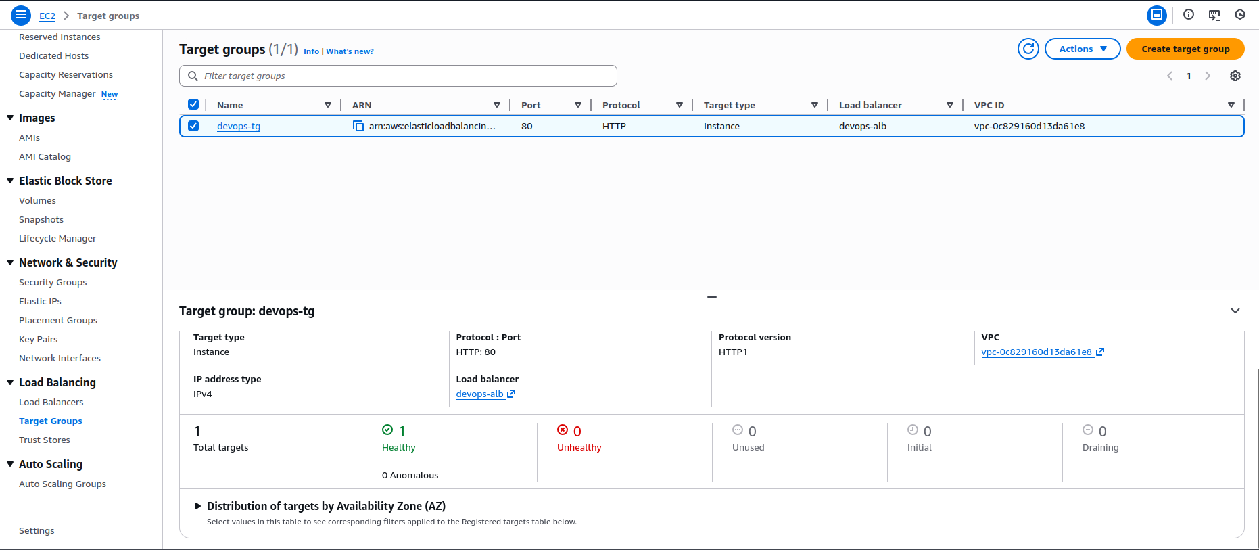
Task: Open Auto Scaling Groups in the sidebar
Action: [x=62, y=484]
